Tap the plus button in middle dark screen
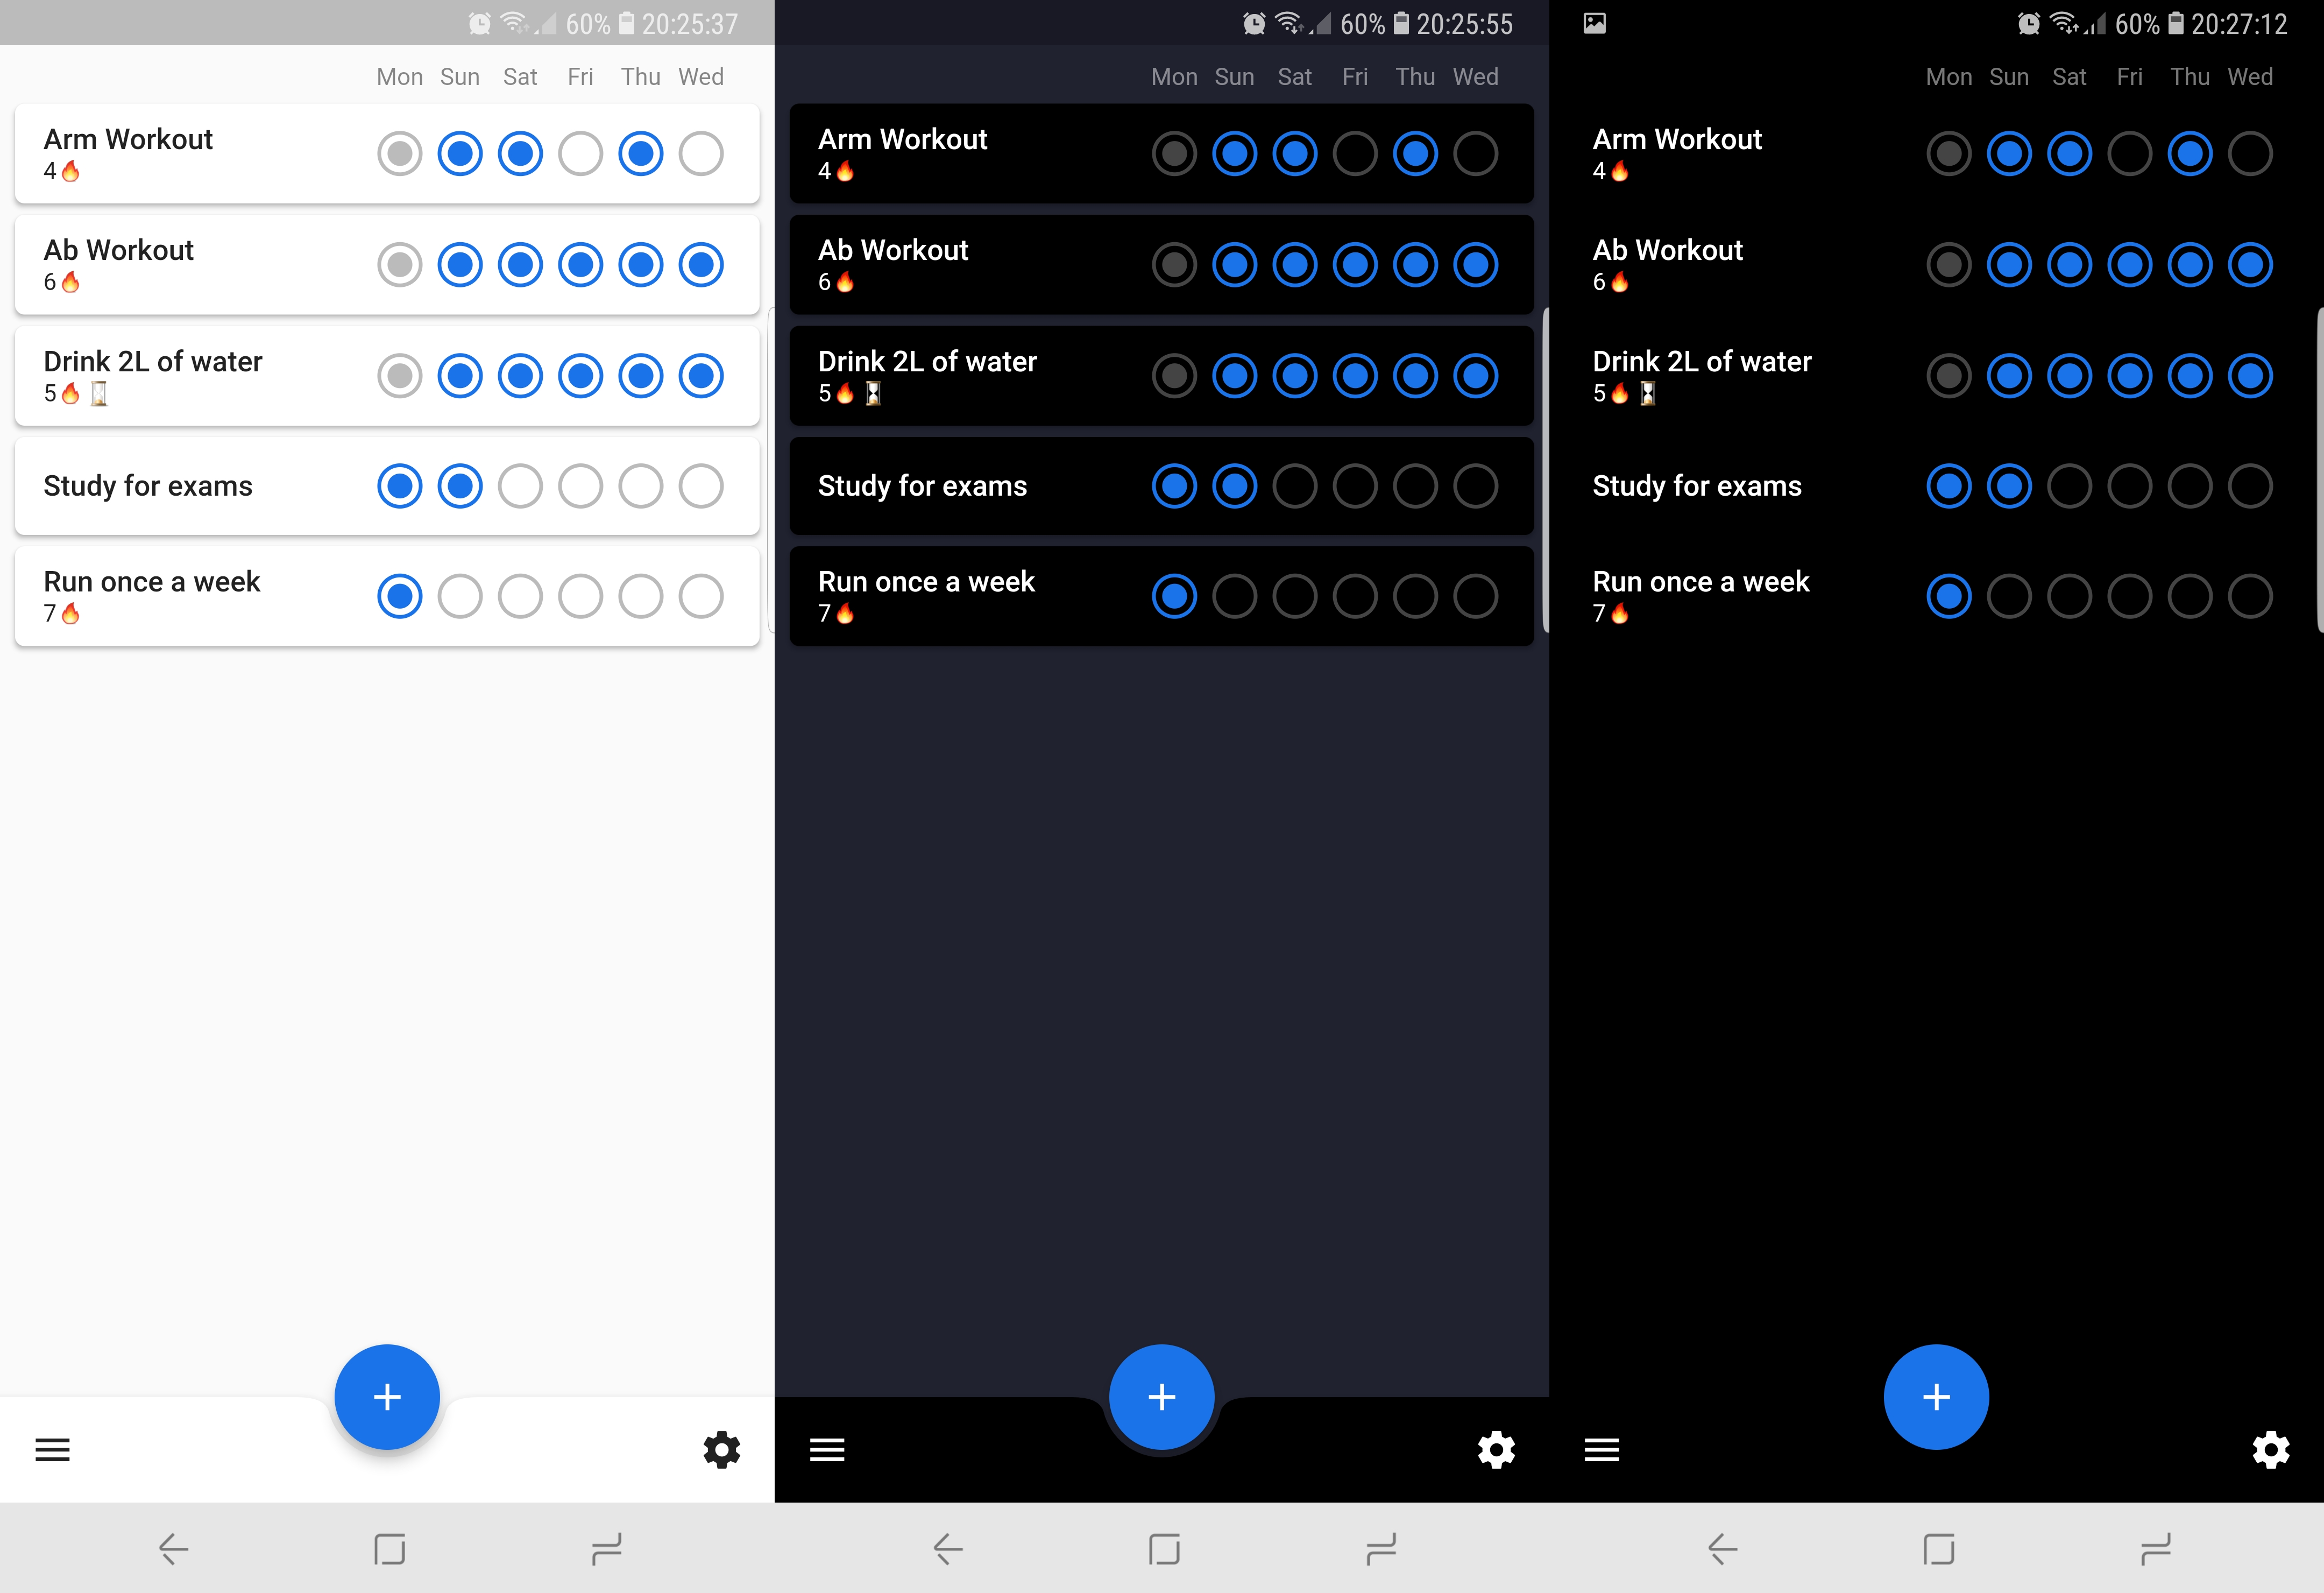This screenshot has height=1593, width=2324. 1161,1397
